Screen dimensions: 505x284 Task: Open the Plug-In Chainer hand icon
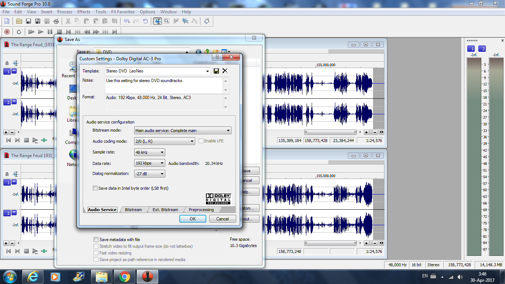click(207, 21)
